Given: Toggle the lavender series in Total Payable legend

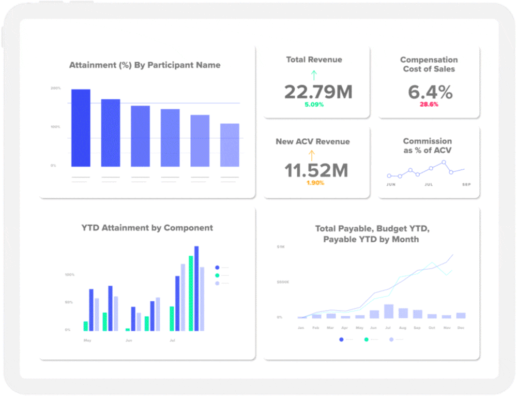Looking at the screenshot, I should 391,339.
